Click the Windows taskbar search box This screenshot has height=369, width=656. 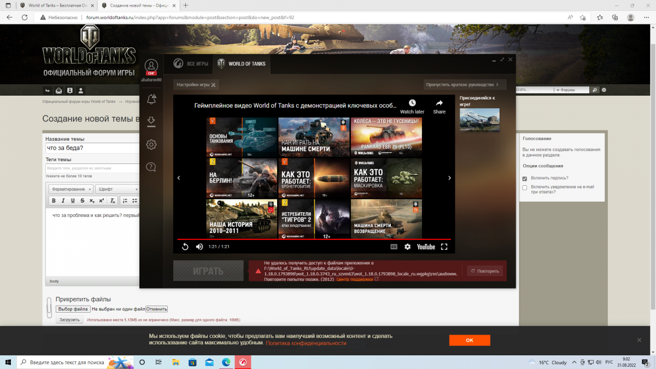[75, 362]
